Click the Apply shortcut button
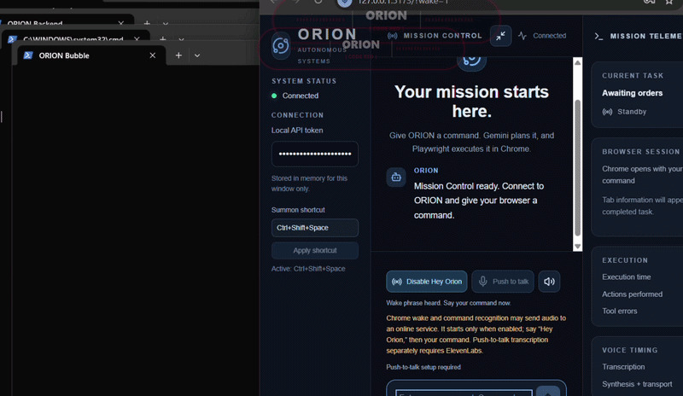 [x=315, y=251]
